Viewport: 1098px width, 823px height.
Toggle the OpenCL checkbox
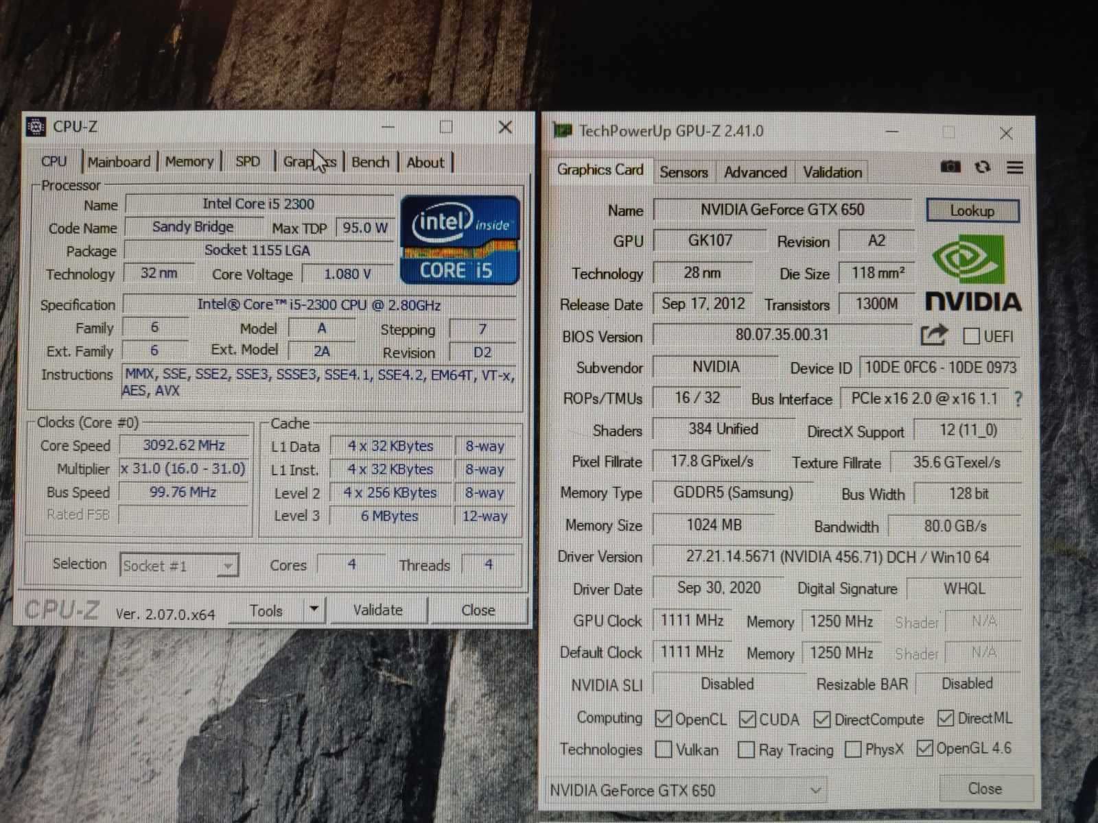[x=663, y=719]
